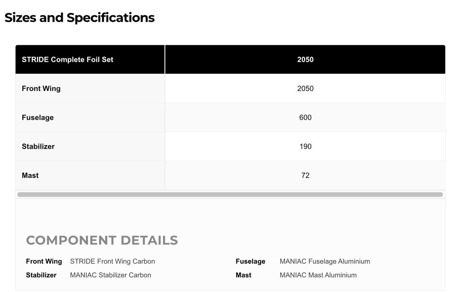
Task: Click Fuselage label in component details
Action: pyautogui.click(x=250, y=261)
